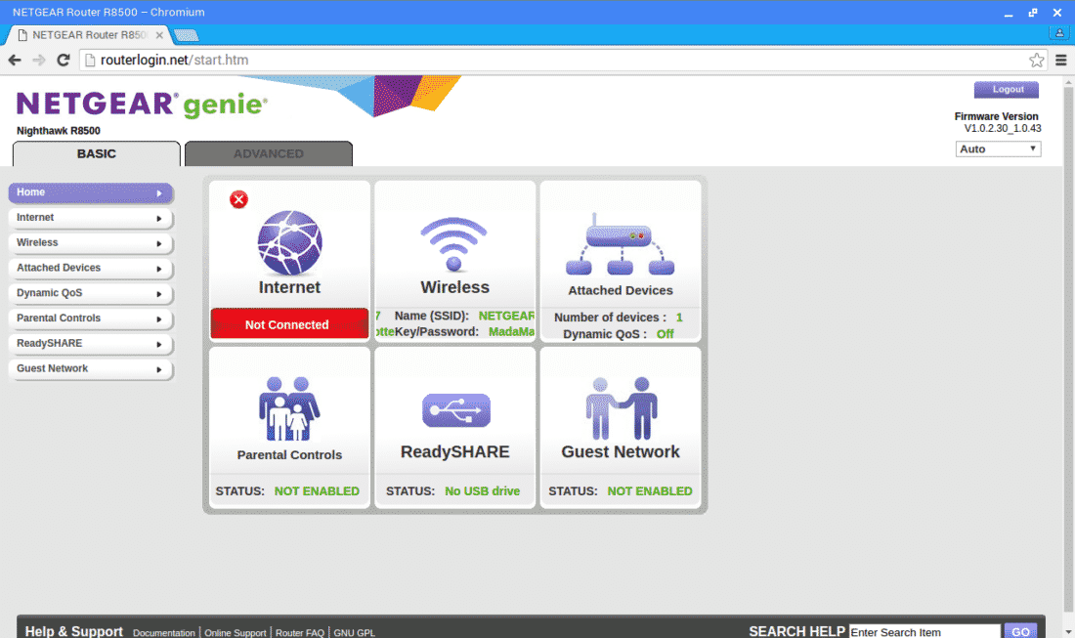The height and width of the screenshot is (638, 1075).
Task: Open the Auto language dropdown
Action: point(998,149)
